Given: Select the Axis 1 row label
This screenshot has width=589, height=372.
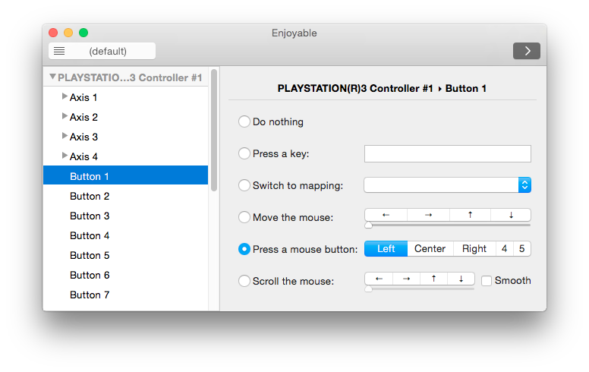Looking at the screenshot, I should click(83, 97).
